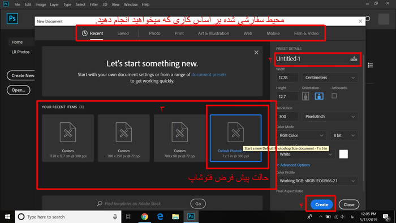The image size is (396, 223).
Task: Close the New Document dialog with the X
Action: (360, 21)
